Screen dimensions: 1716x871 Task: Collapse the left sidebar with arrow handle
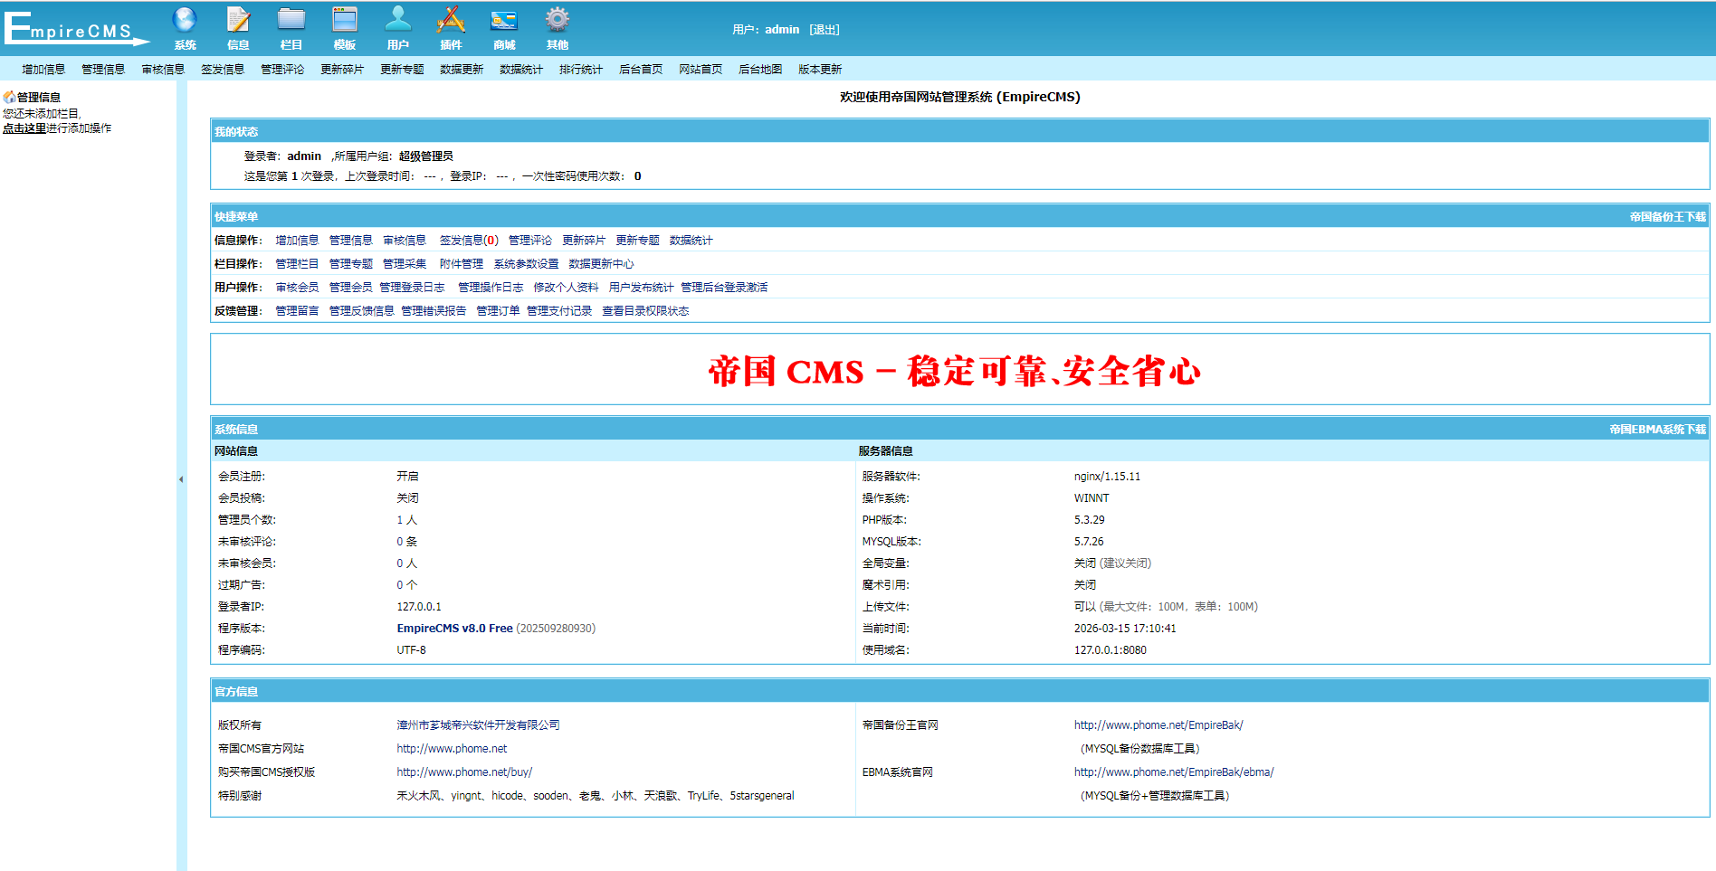click(x=181, y=479)
